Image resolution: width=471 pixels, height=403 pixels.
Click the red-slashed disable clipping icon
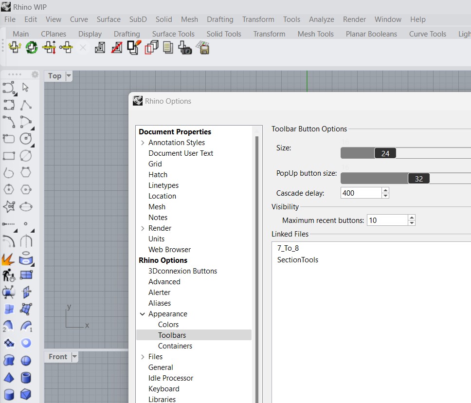[x=117, y=48]
